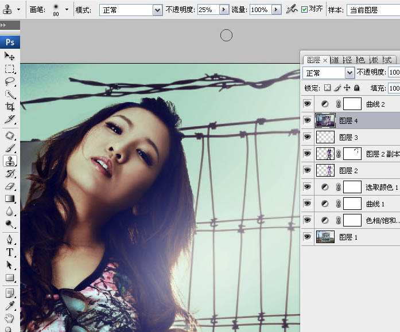Expand the 不透明度 25% opacity arrow

(x=224, y=10)
